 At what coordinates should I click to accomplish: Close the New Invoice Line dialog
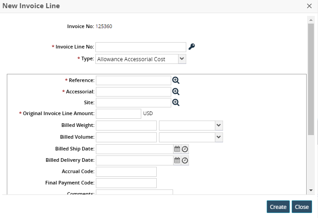pos(309,6)
